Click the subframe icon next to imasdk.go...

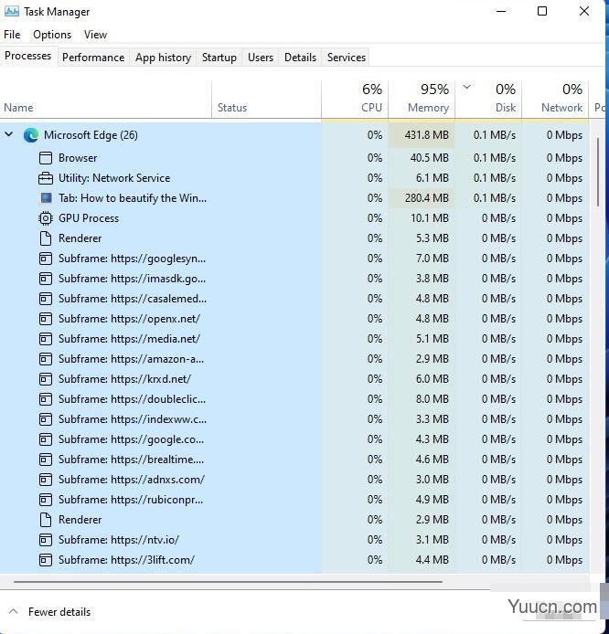coord(46,279)
